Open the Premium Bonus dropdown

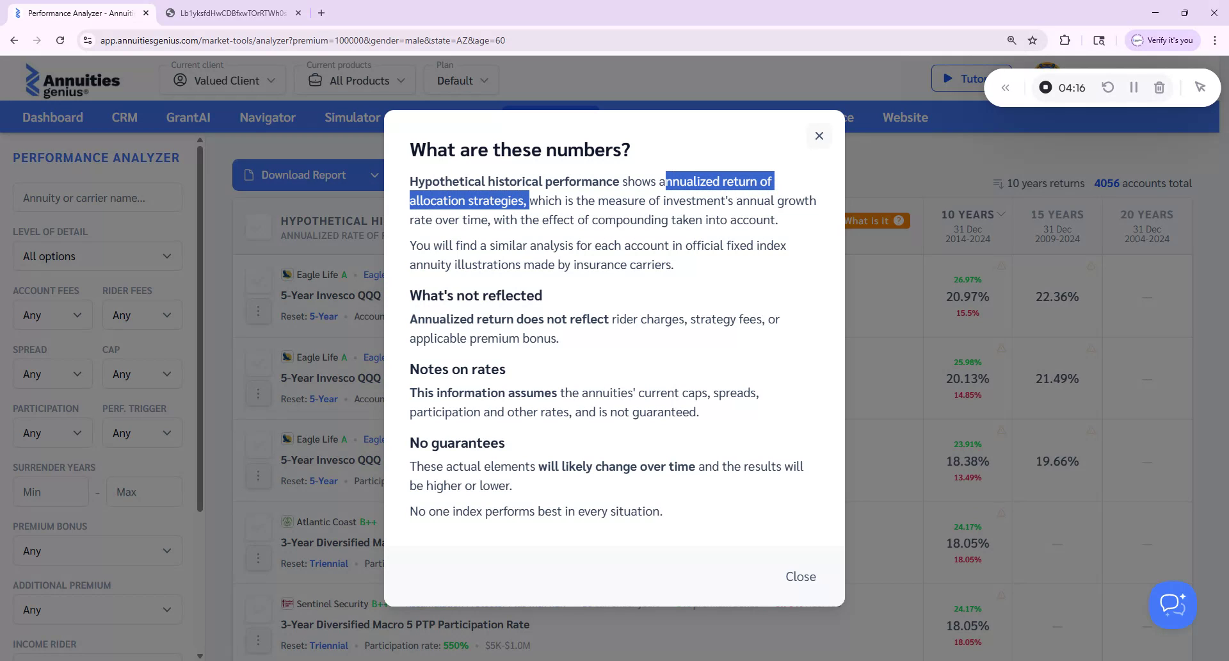point(97,550)
